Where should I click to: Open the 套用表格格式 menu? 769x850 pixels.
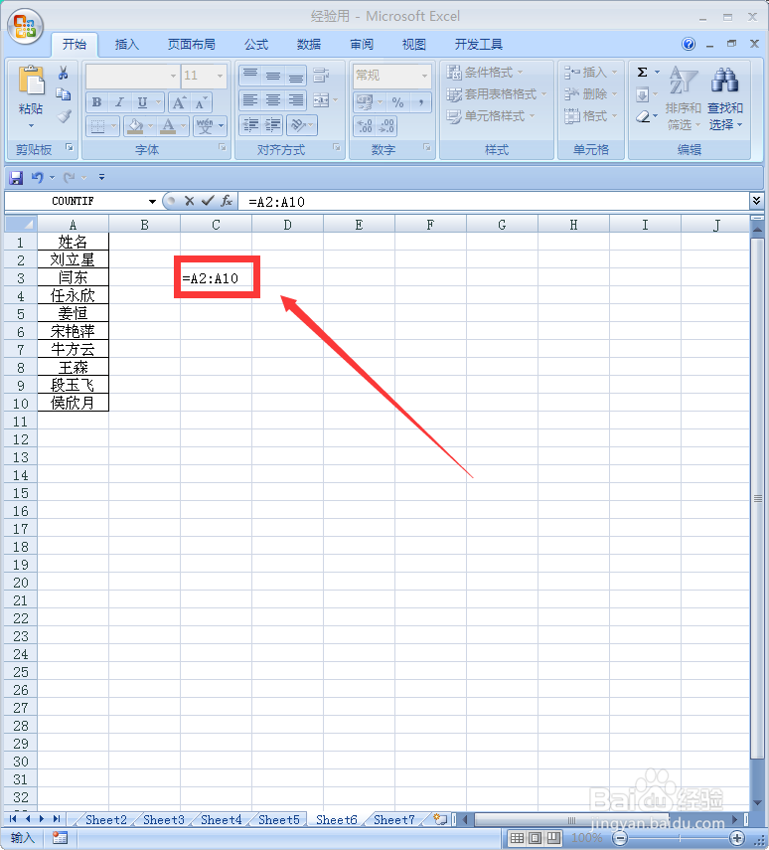[497, 94]
